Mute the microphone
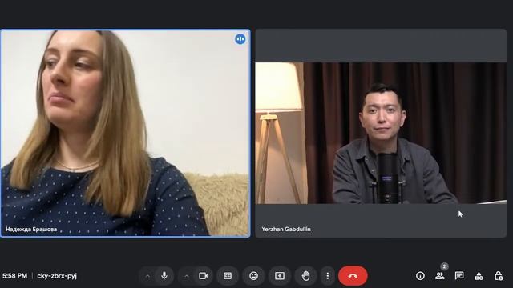Viewport: 513px width, 288px height. pos(164,276)
